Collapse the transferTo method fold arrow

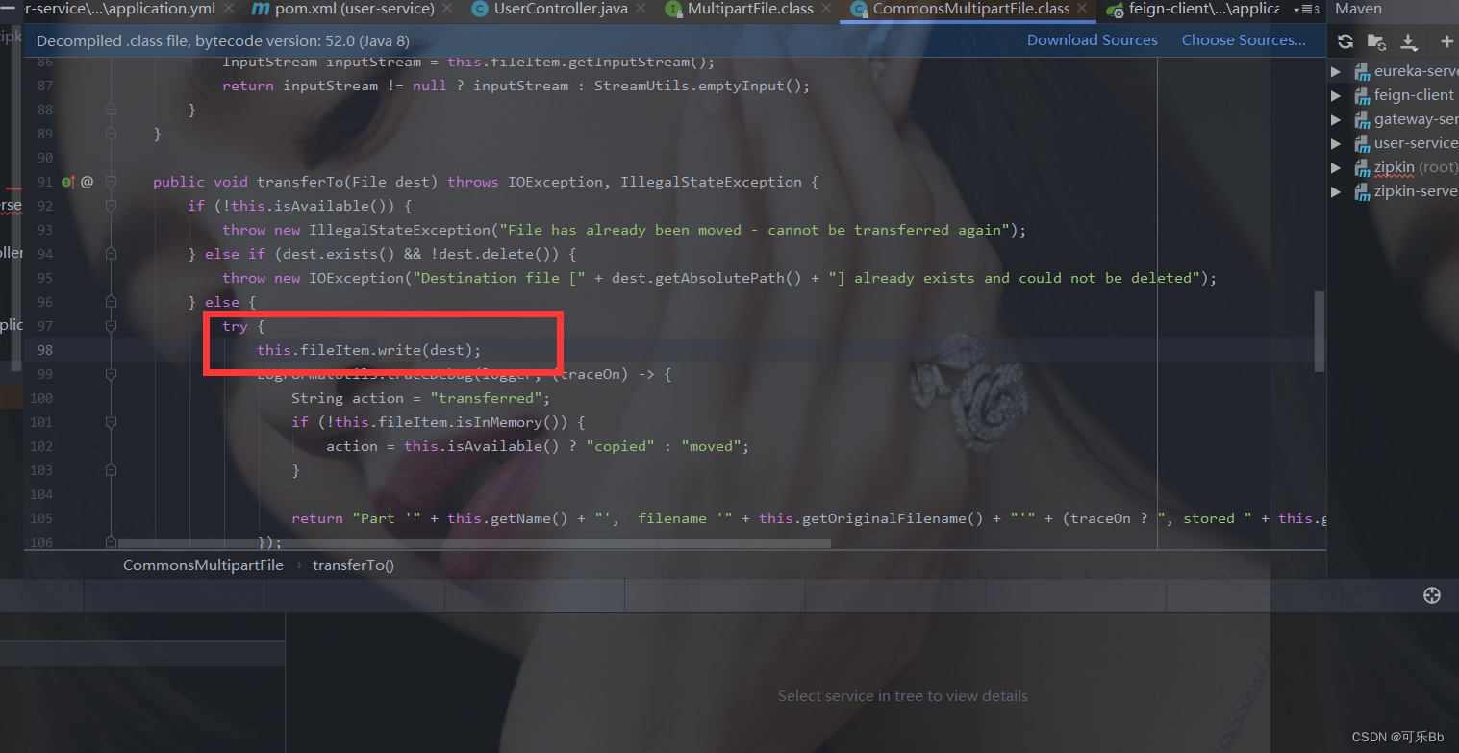110,181
